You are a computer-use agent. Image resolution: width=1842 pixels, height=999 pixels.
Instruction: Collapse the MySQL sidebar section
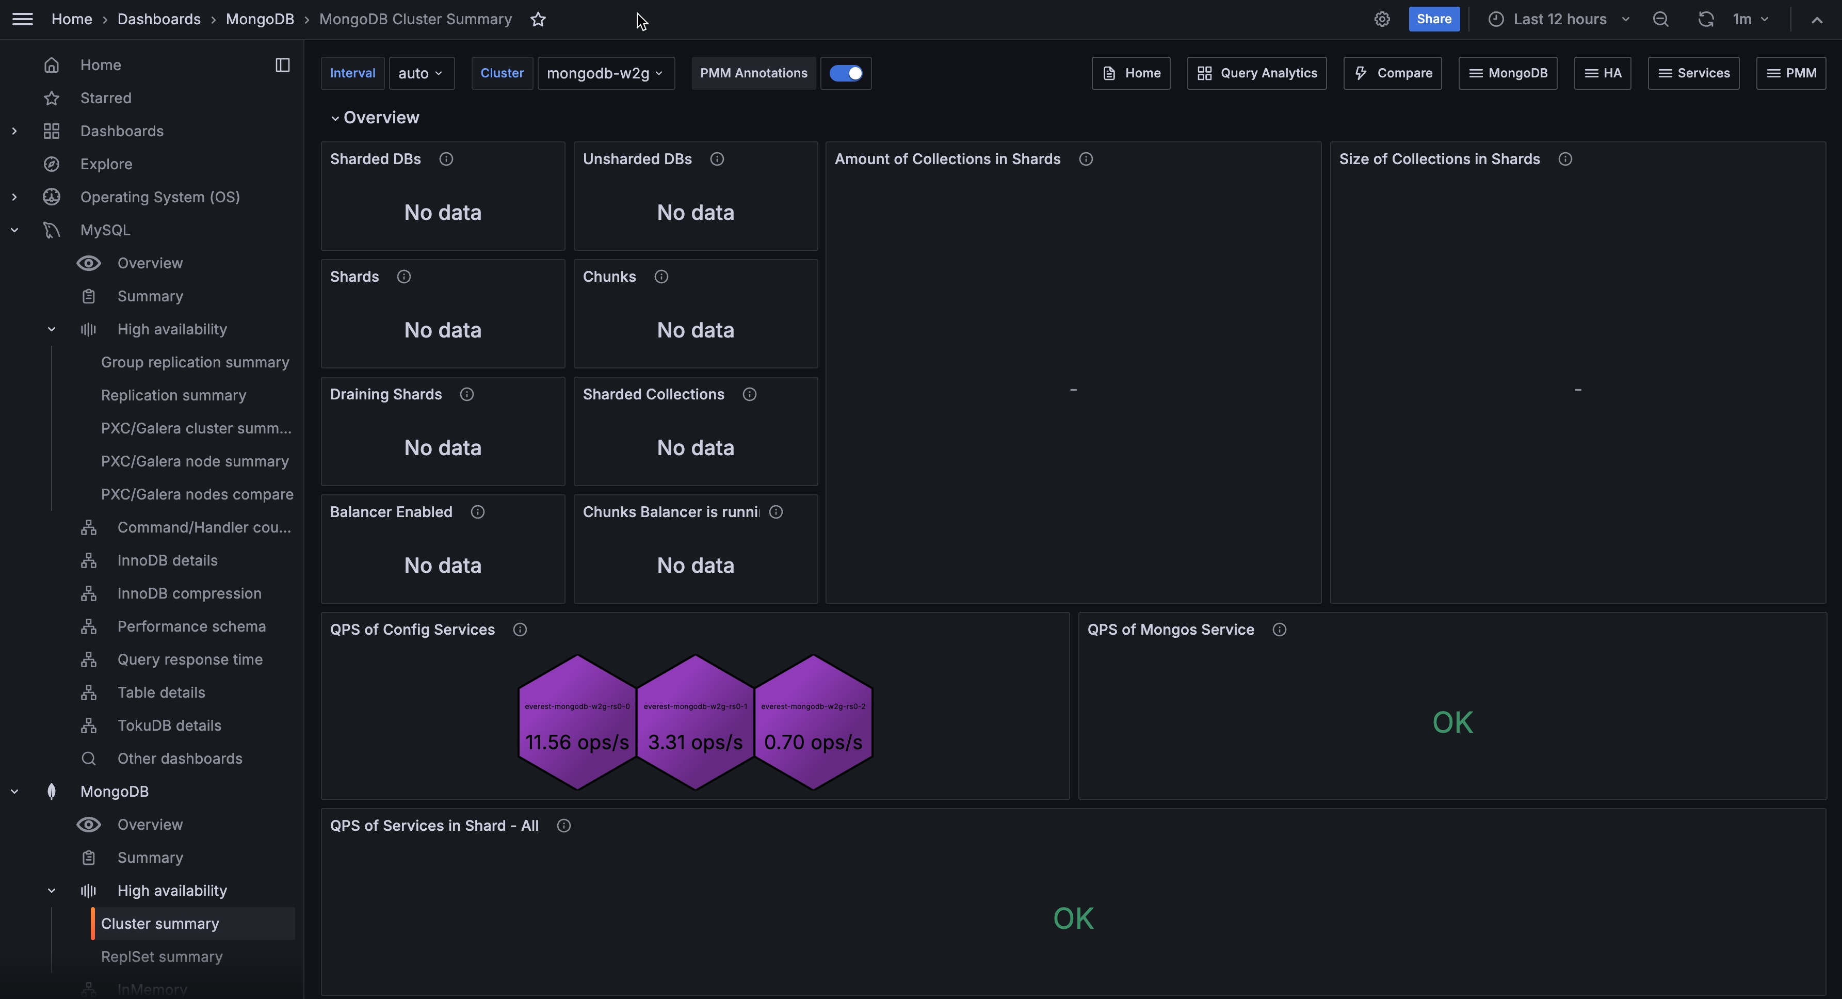point(14,230)
